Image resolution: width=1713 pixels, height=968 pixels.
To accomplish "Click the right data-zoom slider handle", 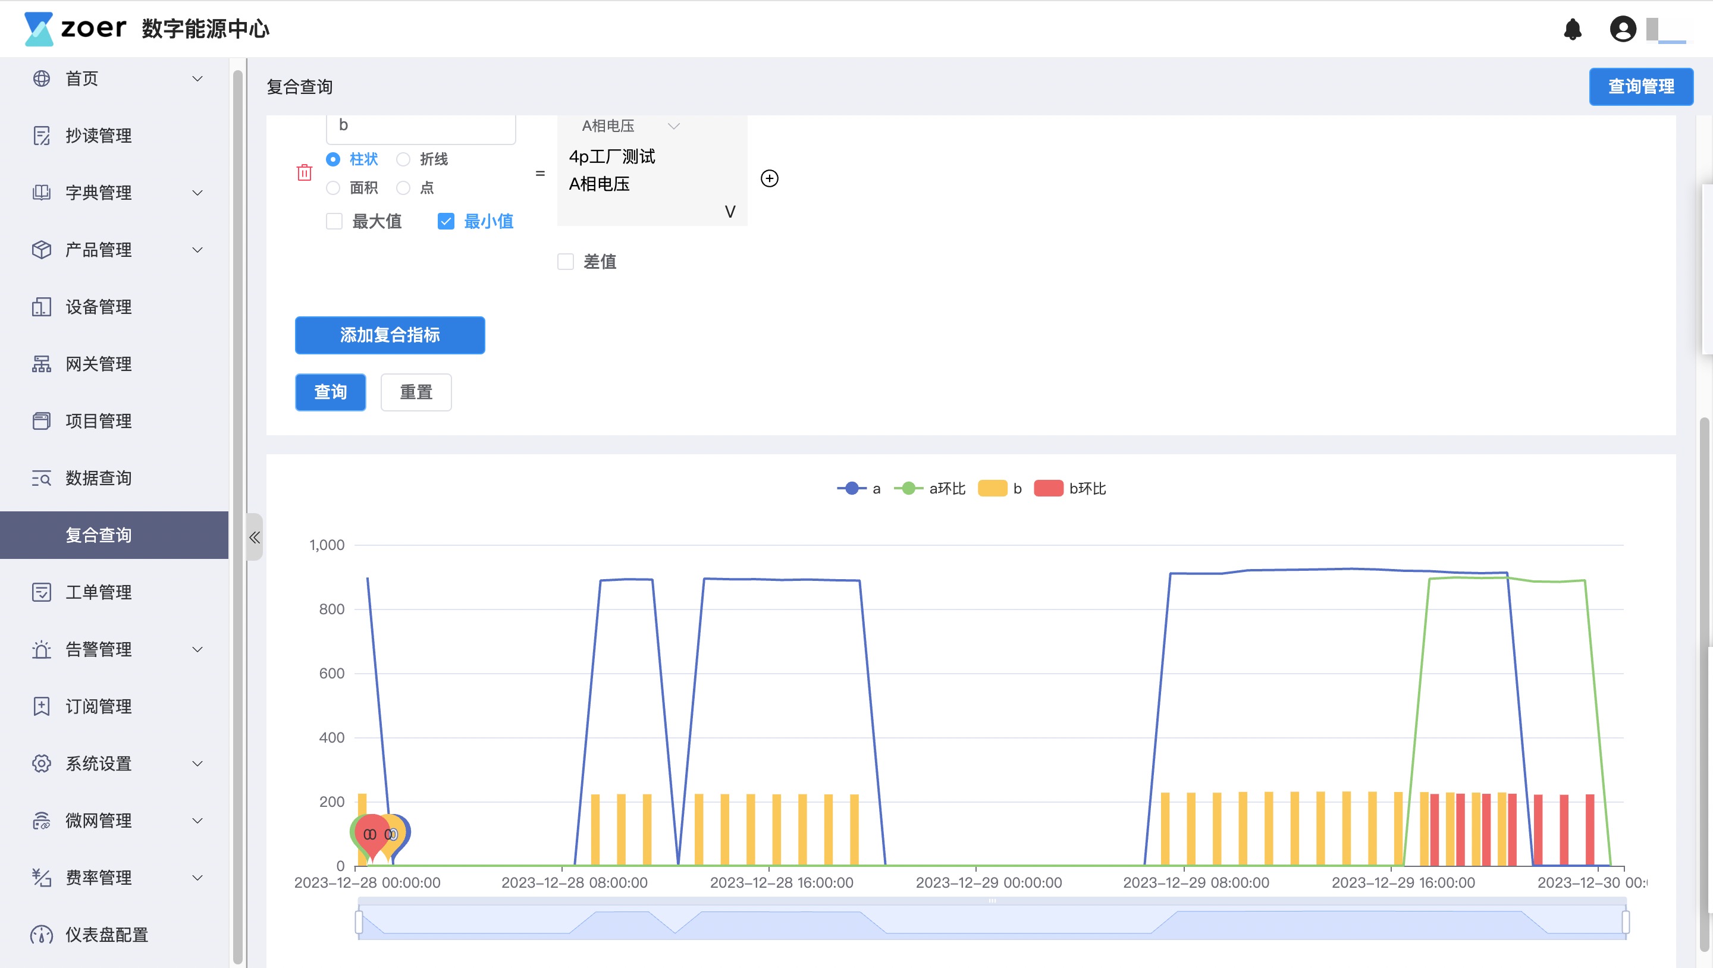I will click(1626, 922).
